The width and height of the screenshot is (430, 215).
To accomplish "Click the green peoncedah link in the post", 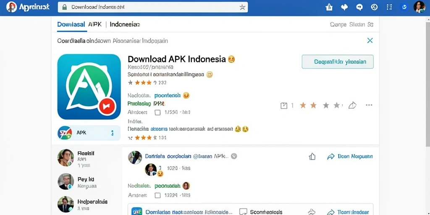I will (x=167, y=186).
